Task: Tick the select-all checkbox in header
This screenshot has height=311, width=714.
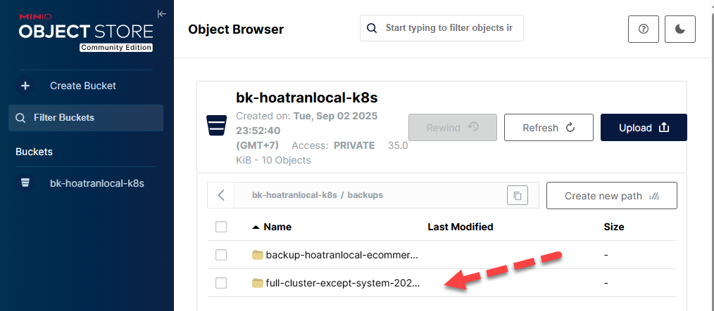Action: (x=221, y=227)
